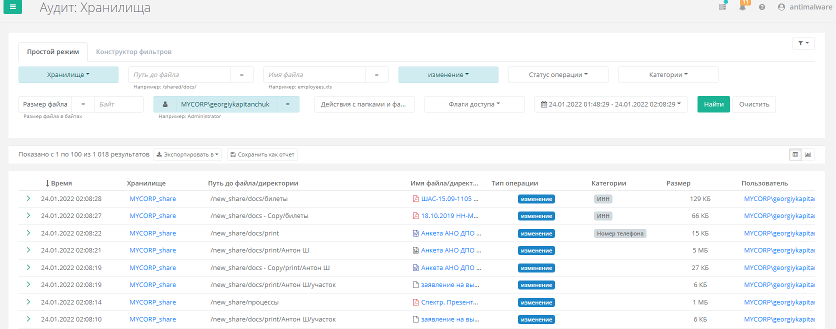Click Сохранить как отчет button
The height and width of the screenshot is (329, 836).
coord(262,155)
